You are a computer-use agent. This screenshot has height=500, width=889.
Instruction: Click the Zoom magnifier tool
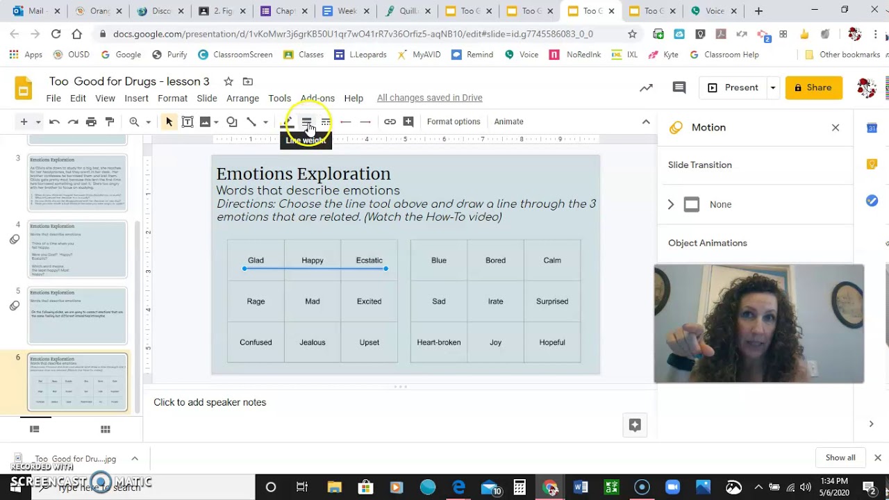coord(134,122)
